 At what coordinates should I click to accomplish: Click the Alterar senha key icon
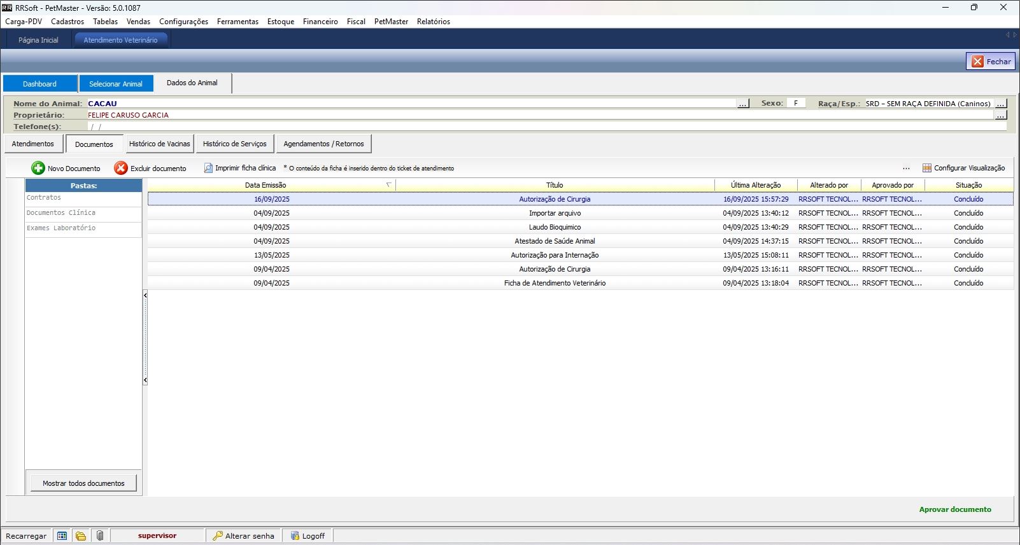pos(218,535)
